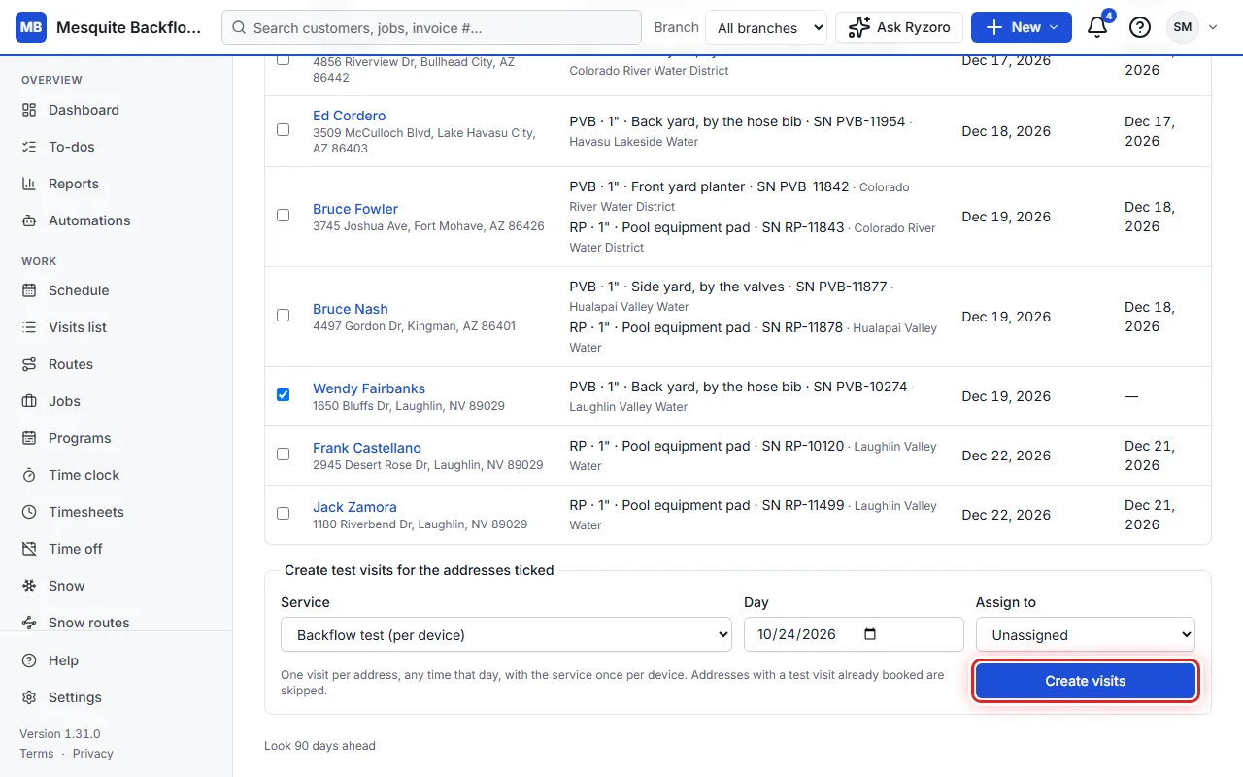Viewport: 1243px width, 777px height.
Task: Click the Create visits button
Action: tap(1086, 681)
